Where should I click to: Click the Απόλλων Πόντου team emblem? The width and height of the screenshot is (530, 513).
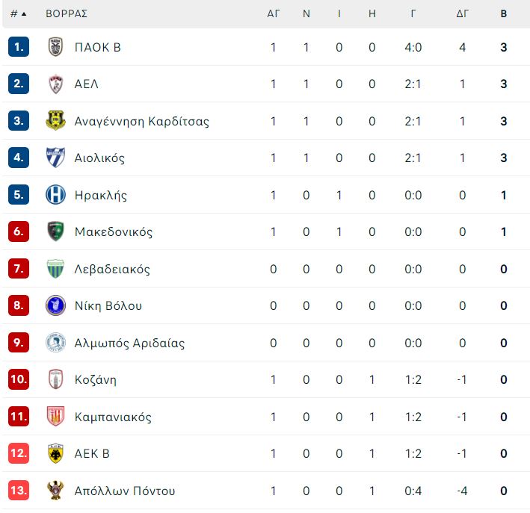[x=55, y=490]
